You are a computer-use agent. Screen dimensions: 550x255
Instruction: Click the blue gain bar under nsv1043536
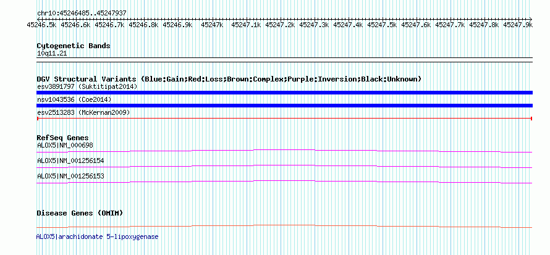[x=284, y=106]
